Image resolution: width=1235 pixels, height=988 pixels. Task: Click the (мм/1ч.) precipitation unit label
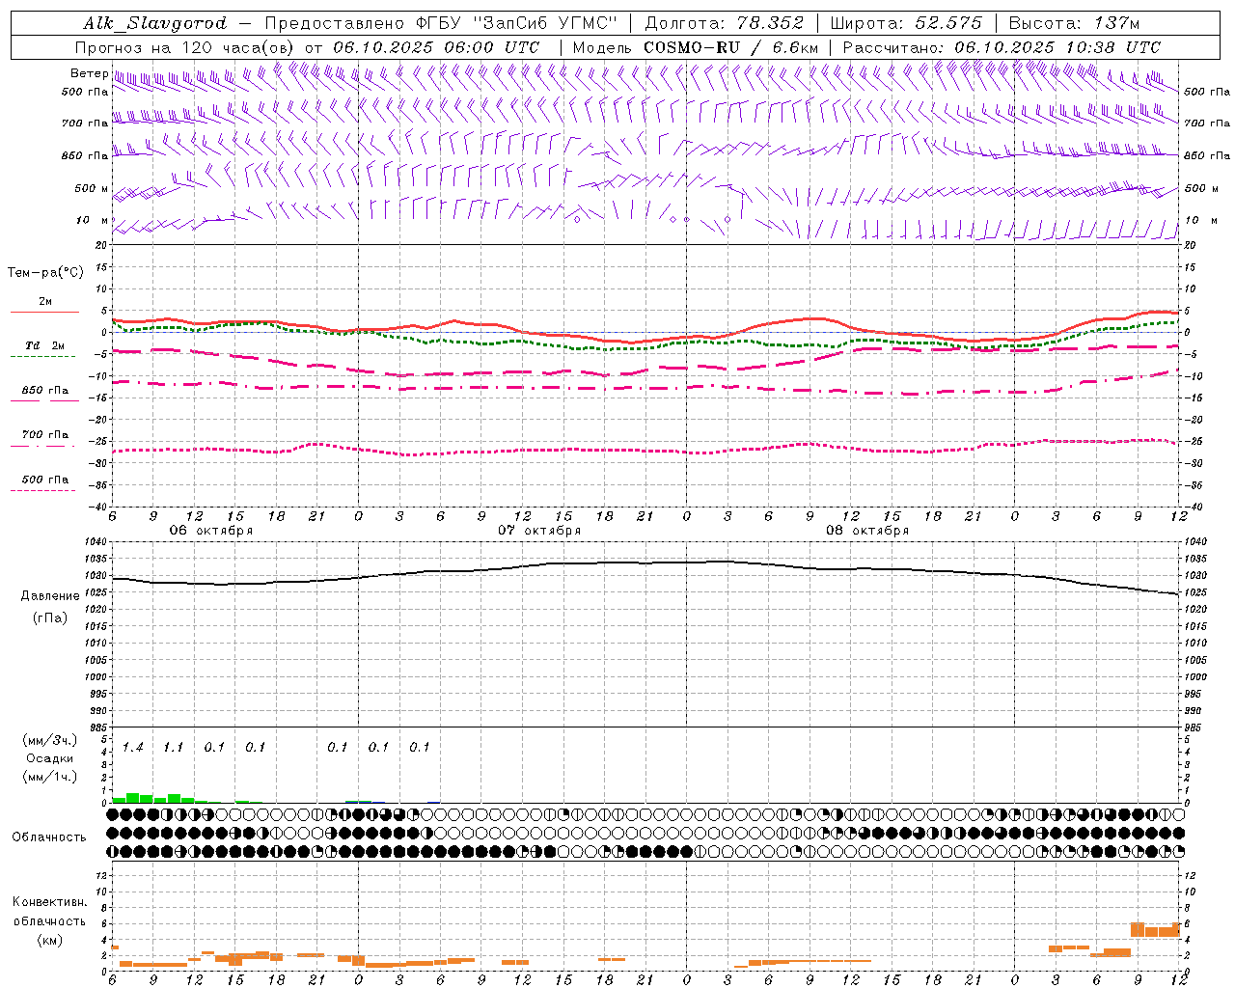(49, 778)
